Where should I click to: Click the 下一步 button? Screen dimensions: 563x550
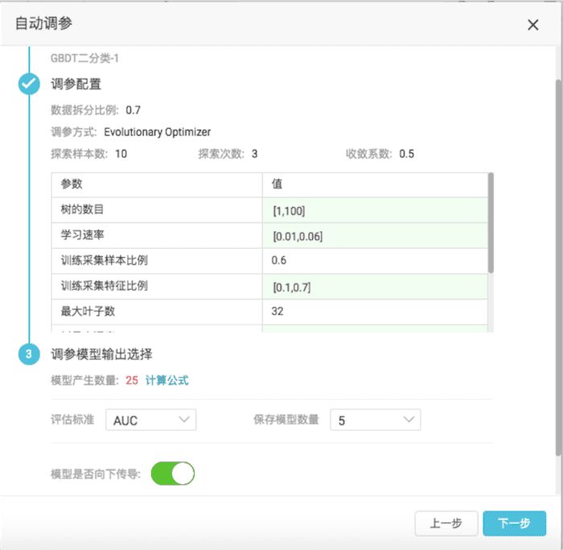[x=514, y=523]
